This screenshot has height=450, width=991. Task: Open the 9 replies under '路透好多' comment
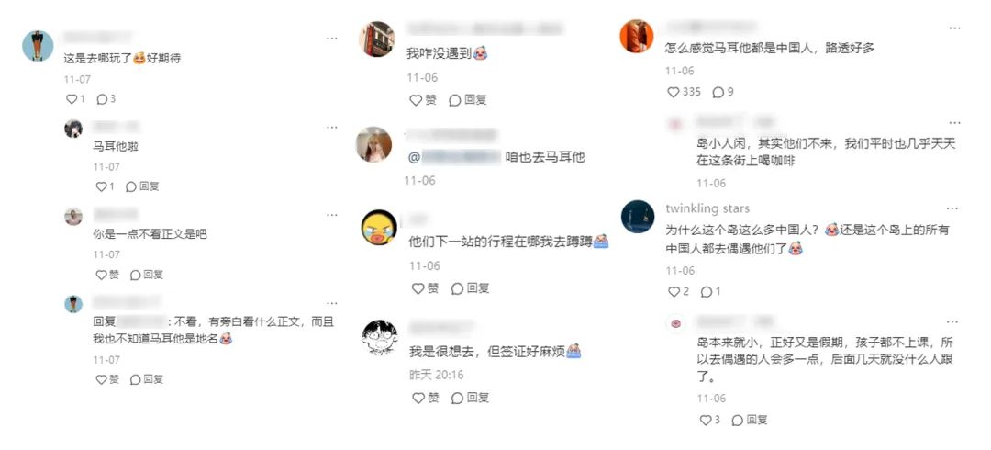[x=723, y=93]
